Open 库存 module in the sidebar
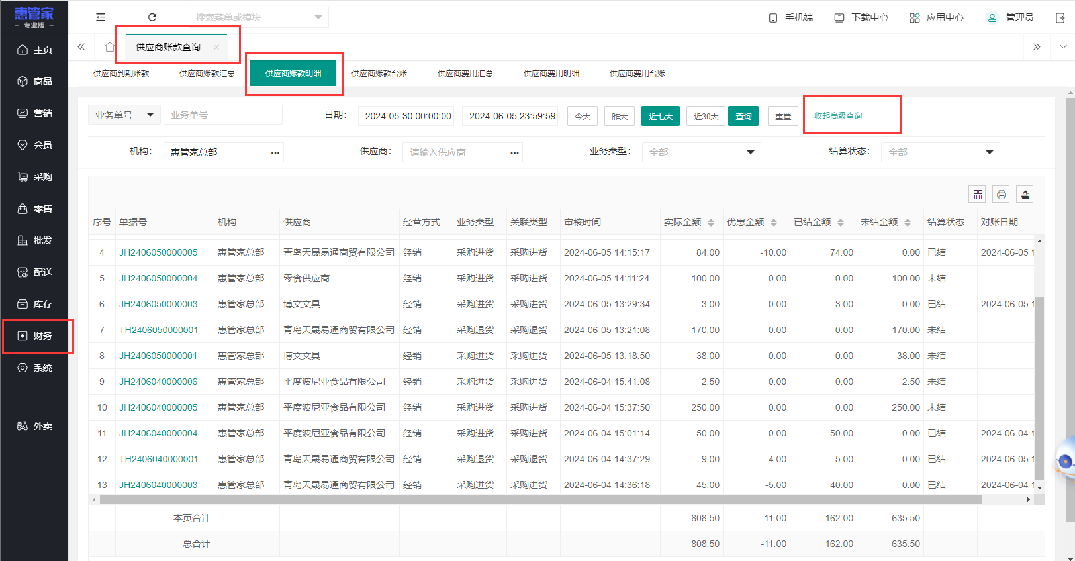The height and width of the screenshot is (561, 1075). (x=37, y=304)
